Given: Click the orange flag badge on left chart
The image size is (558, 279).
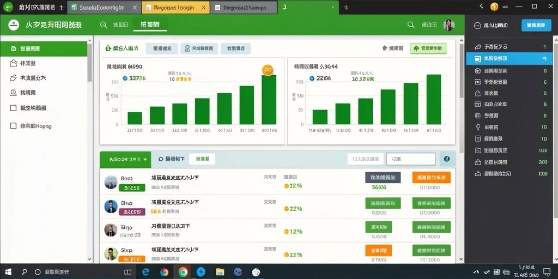Looking at the screenshot, I should point(268,70).
